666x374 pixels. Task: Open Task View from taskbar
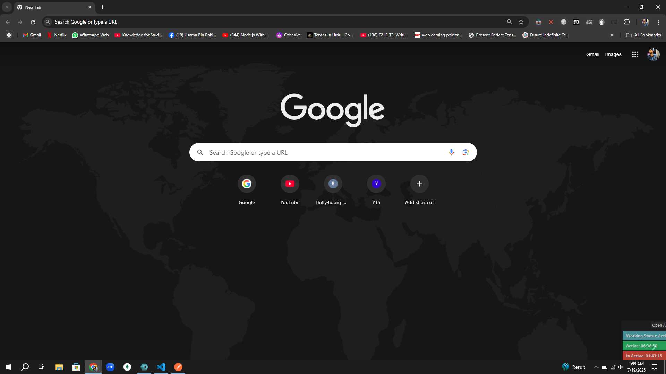click(x=42, y=367)
